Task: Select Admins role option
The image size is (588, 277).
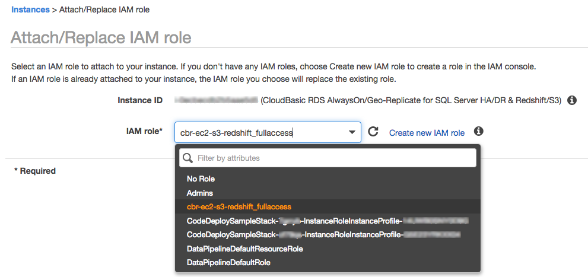Action: (328, 193)
